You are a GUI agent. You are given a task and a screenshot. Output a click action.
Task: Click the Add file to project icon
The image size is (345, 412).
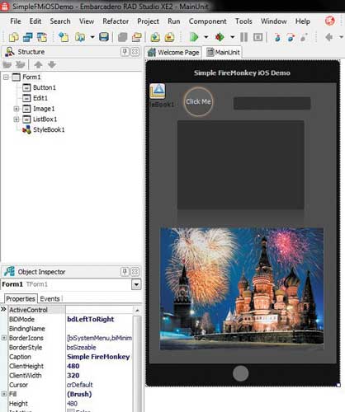155,37
